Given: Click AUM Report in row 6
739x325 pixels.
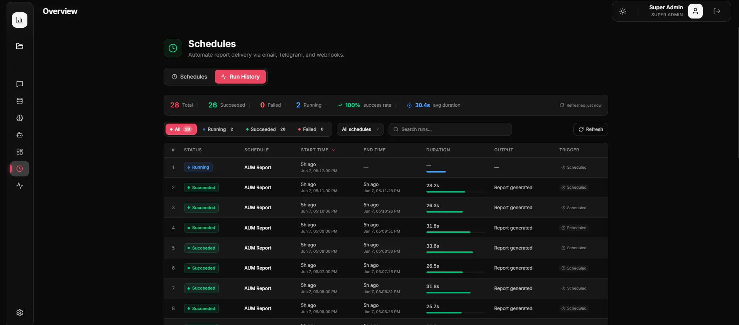Looking at the screenshot, I should tap(258, 268).
